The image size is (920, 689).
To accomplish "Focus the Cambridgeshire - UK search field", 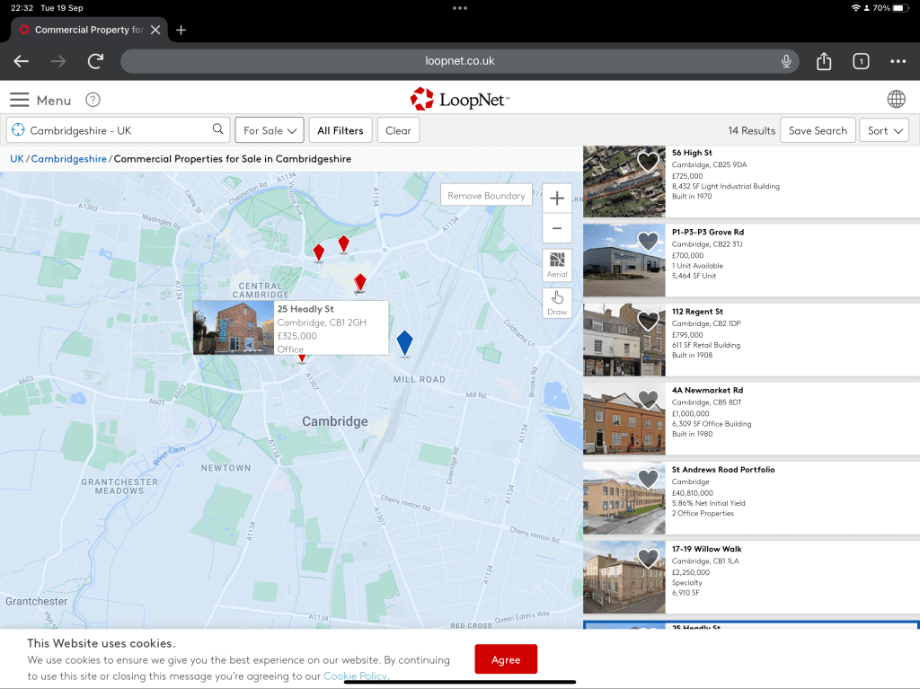I will point(118,130).
